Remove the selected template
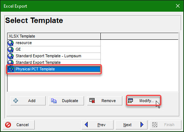 pyautogui.click(x=104, y=101)
